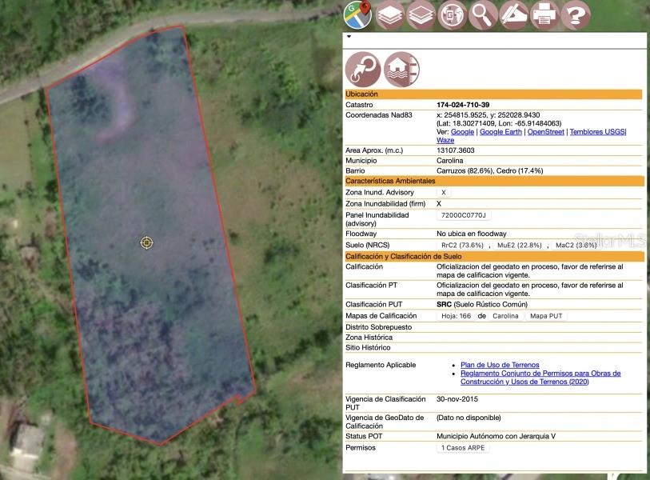Open the Google Earth link
650x480 pixels.
pyautogui.click(x=500, y=132)
